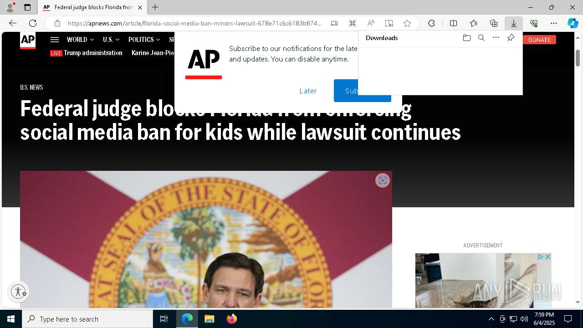This screenshot has height=328, width=583.
Task: Go to the AP News home logo
Action: (28, 41)
